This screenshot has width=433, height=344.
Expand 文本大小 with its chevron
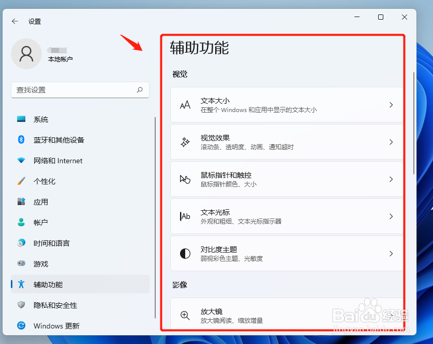(x=391, y=105)
